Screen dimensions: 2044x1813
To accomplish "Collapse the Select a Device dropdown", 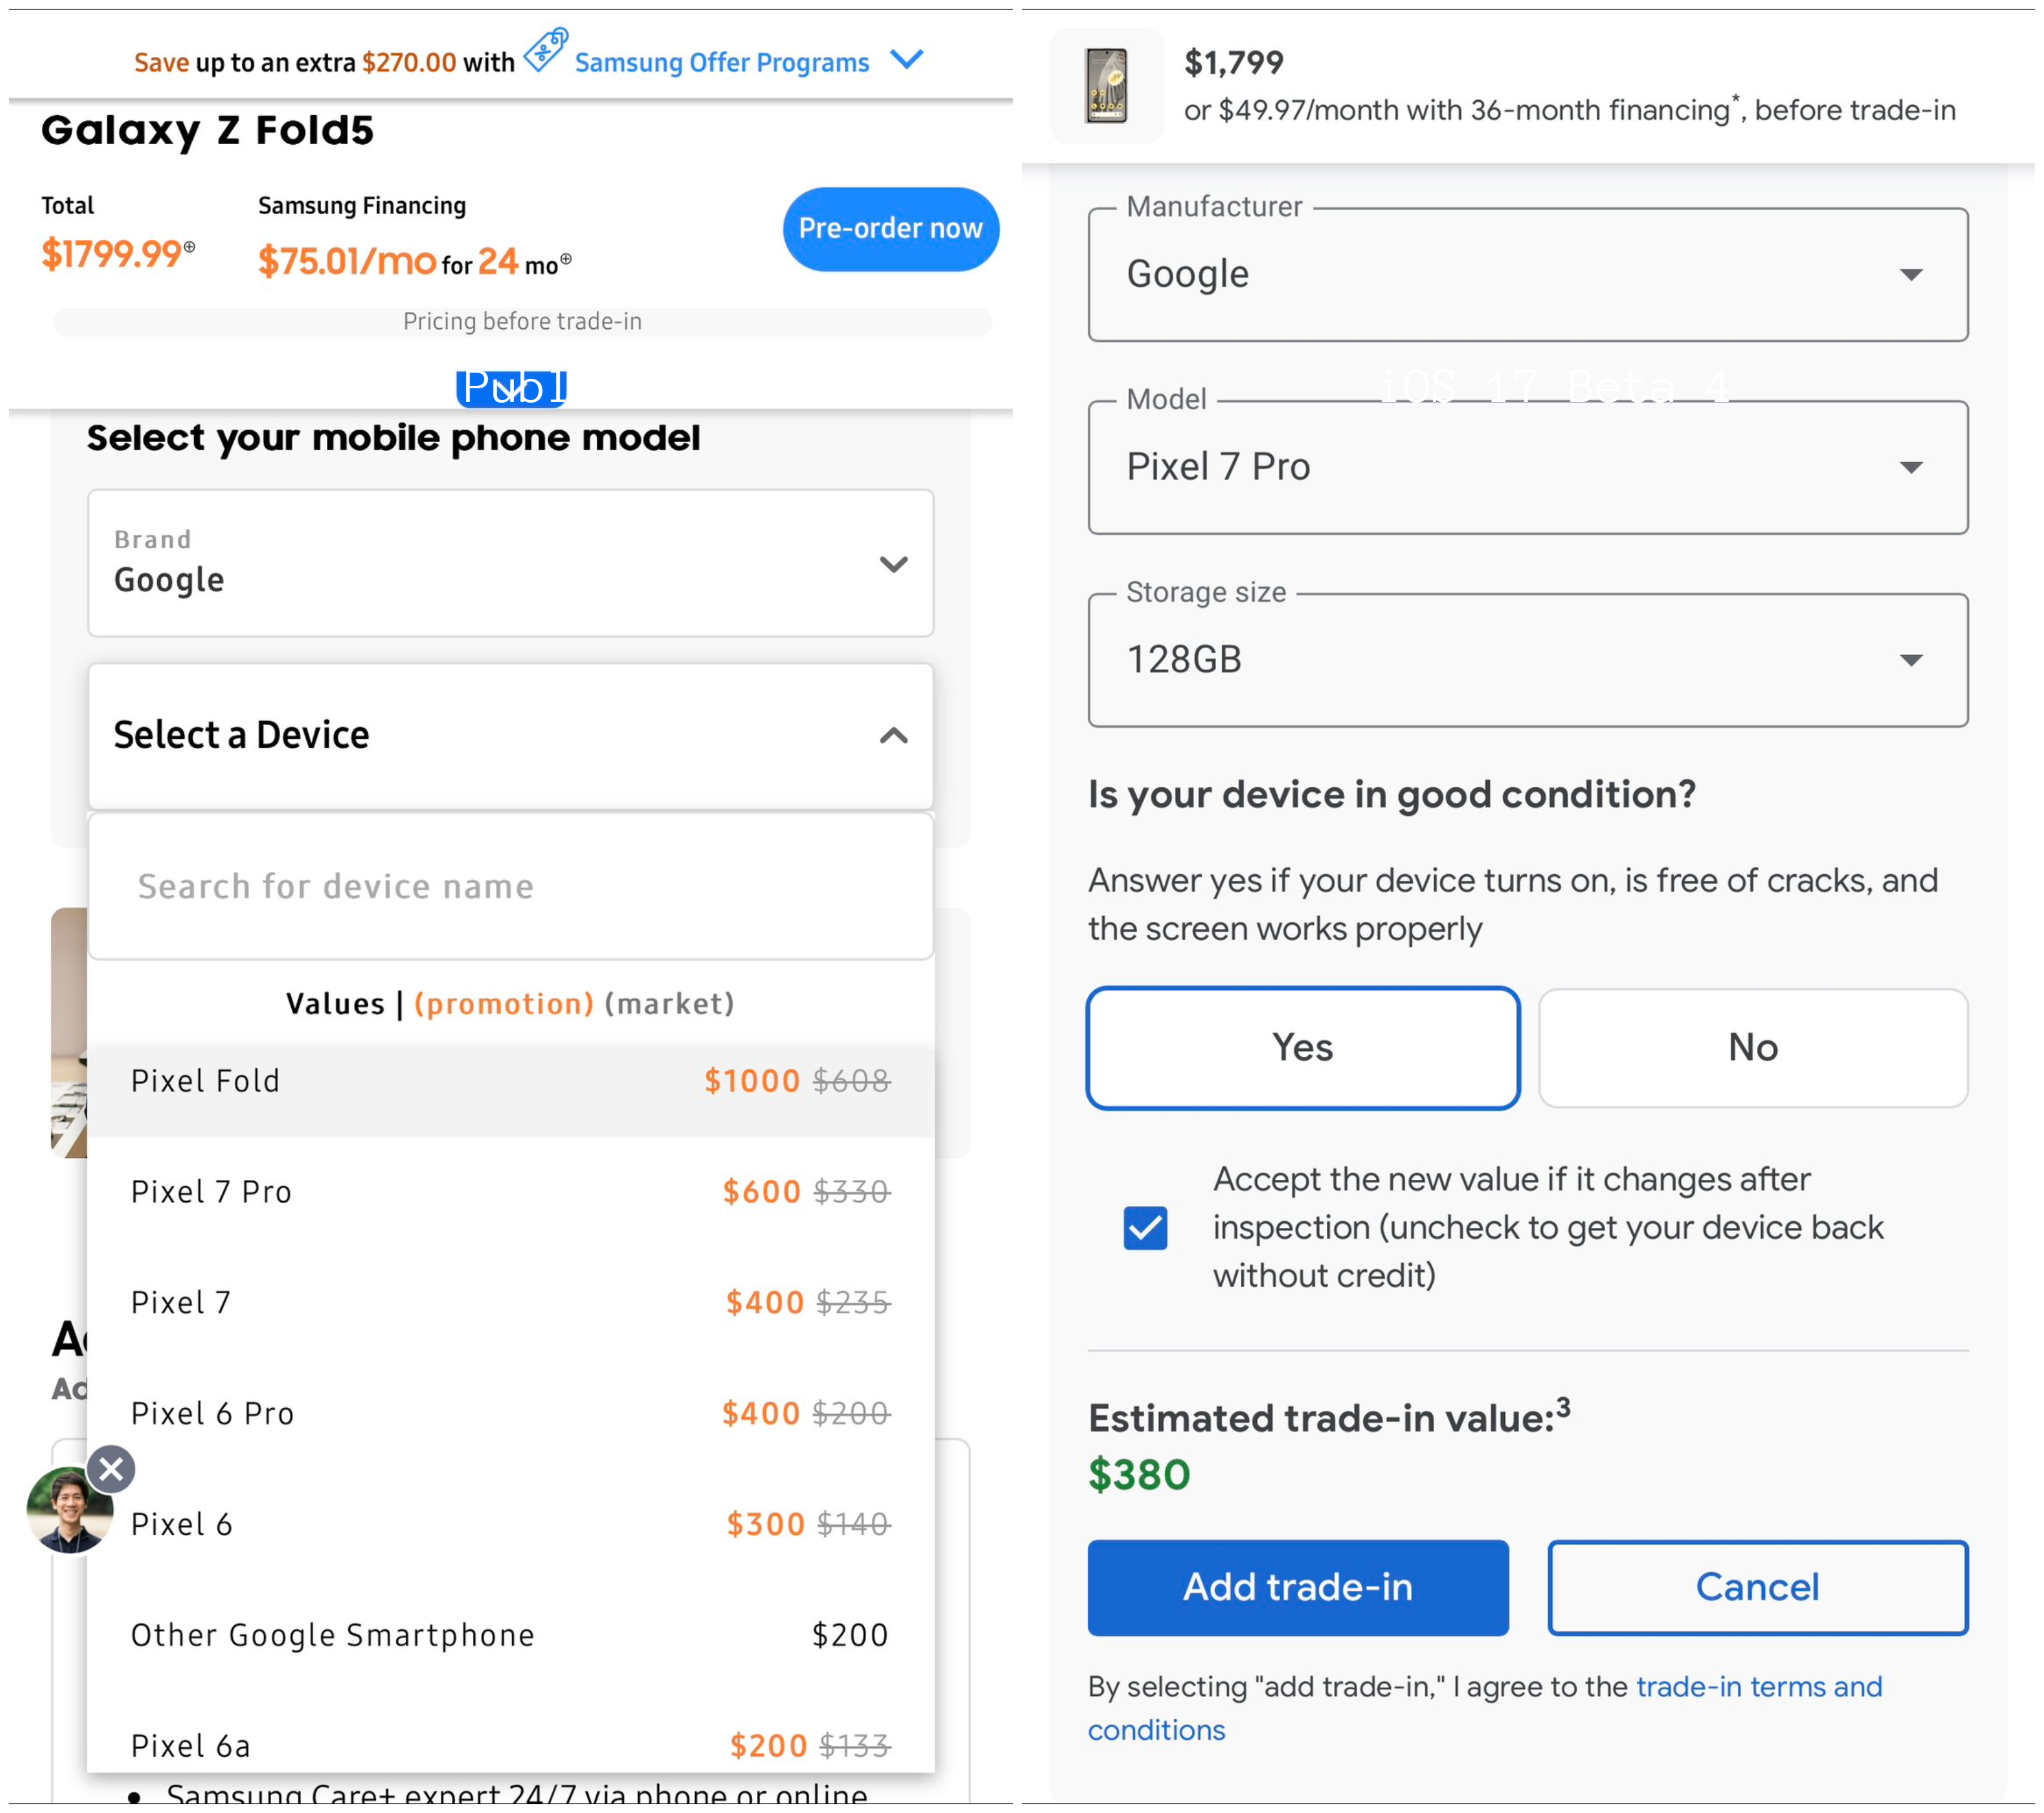I will (x=893, y=736).
